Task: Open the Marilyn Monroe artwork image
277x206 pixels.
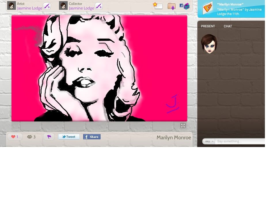Action: [x=99, y=68]
